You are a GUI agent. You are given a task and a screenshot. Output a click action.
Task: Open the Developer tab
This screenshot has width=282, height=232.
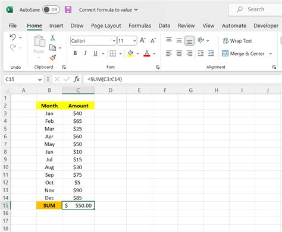point(266,26)
